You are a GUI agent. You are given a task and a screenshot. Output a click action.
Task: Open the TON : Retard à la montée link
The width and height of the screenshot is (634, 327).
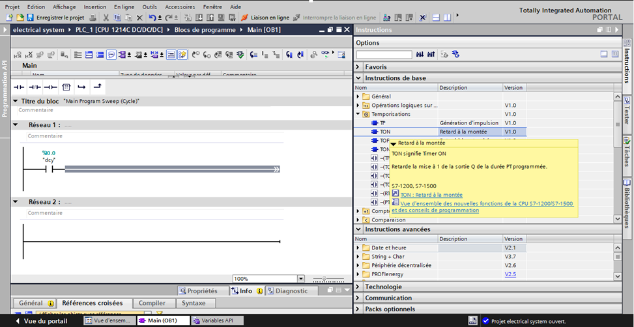(x=431, y=194)
